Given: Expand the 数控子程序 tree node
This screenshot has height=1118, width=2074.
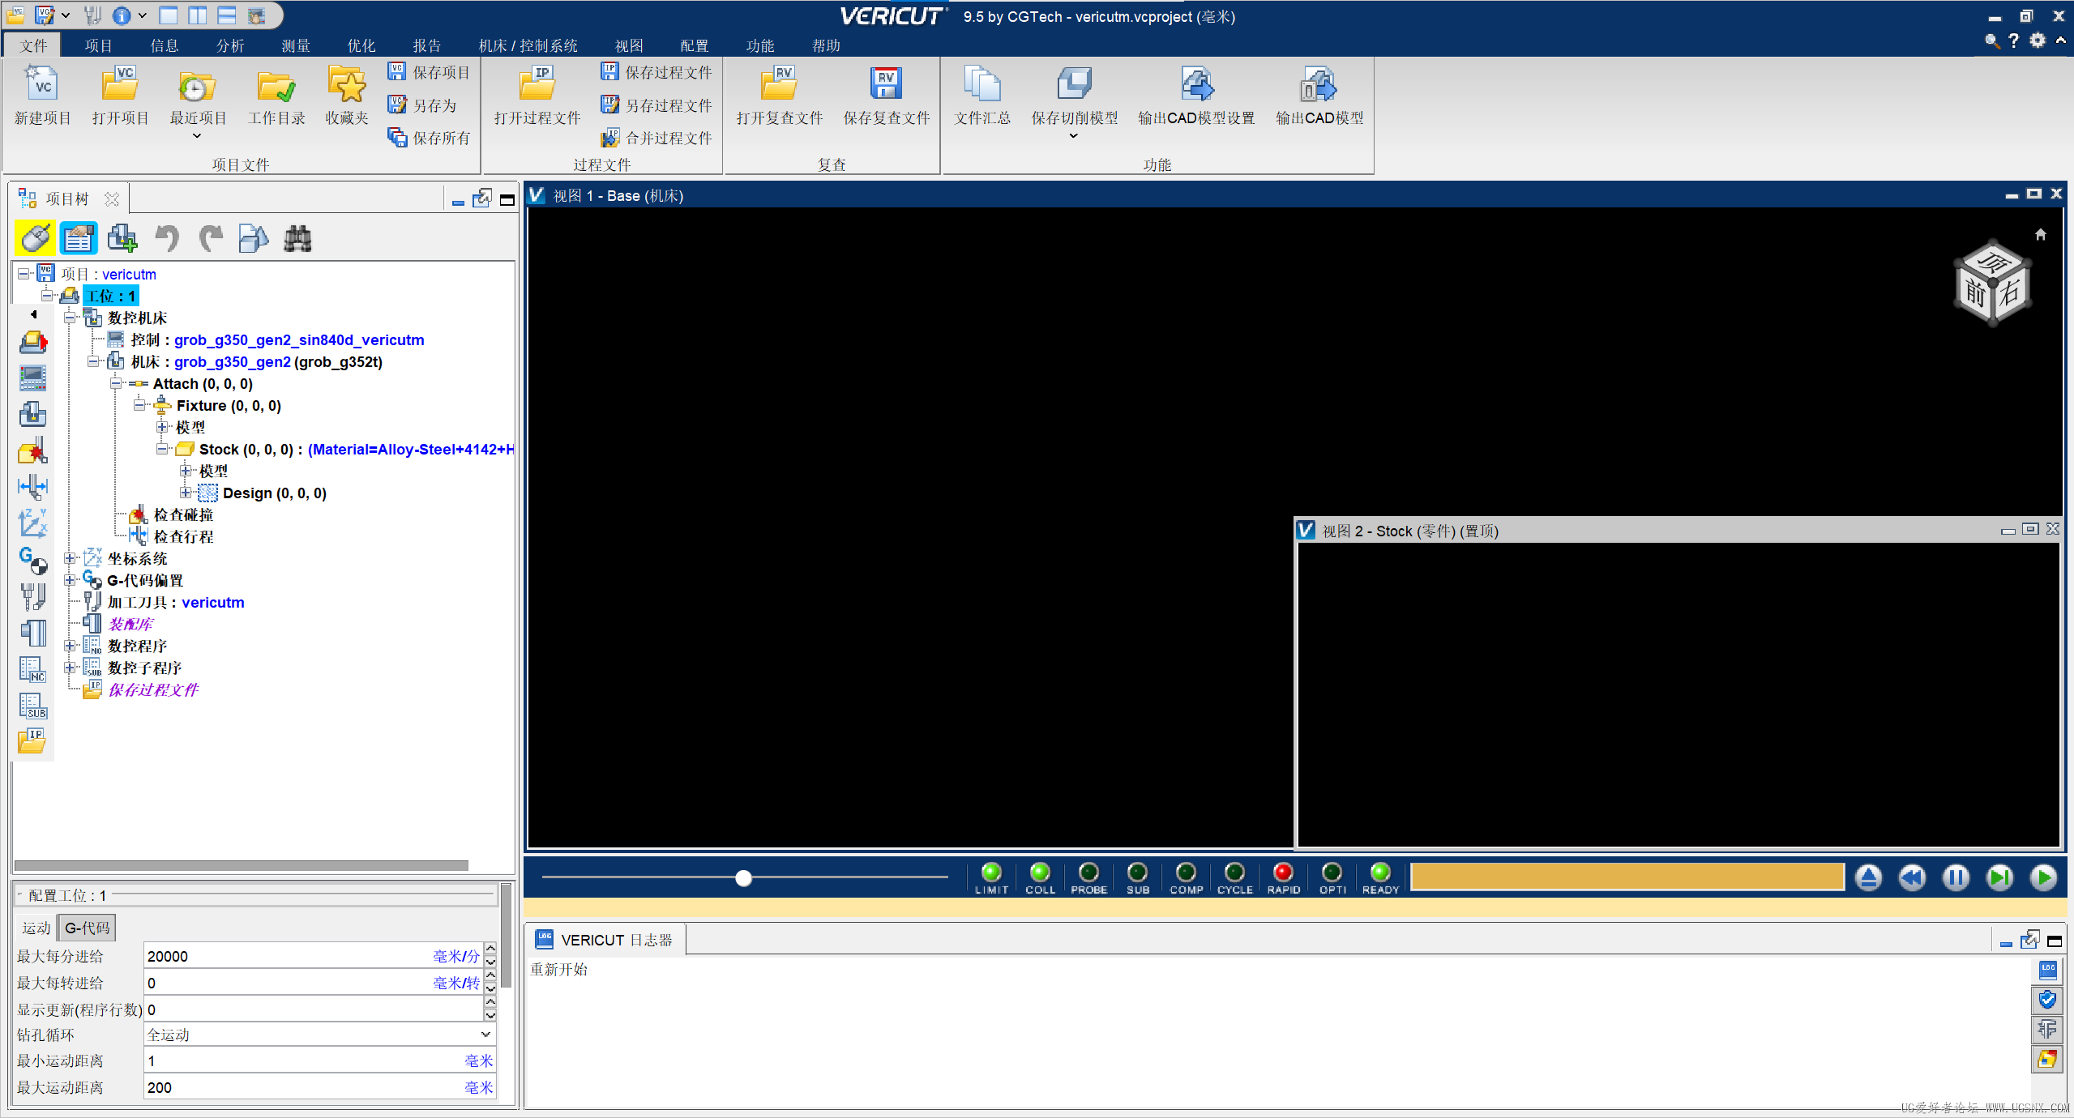Looking at the screenshot, I should 71,668.
